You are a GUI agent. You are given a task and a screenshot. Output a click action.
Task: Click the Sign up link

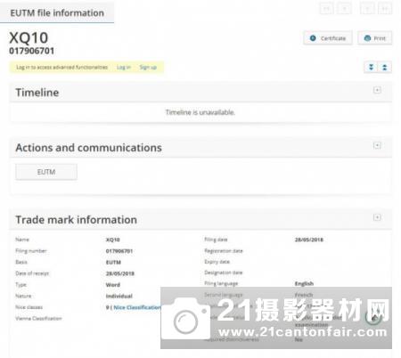tap(148, 68)
